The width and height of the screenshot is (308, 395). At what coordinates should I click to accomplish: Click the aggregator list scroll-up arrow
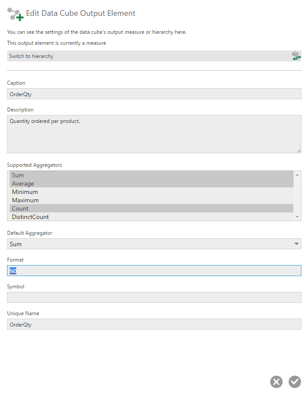[297, 175]
